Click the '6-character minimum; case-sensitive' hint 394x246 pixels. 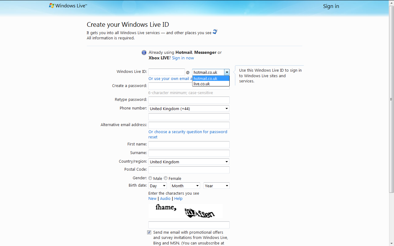click(181, 93)
